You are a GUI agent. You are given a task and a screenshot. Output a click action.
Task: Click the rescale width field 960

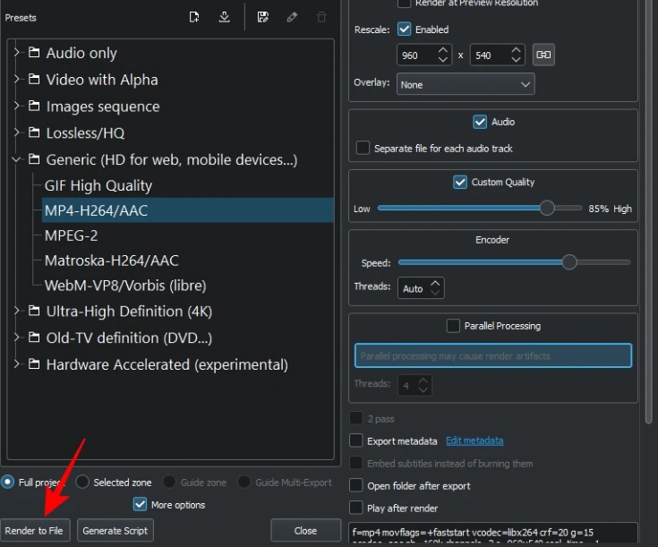point(415,55)
